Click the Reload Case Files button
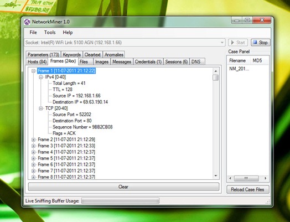This screenshot has width=290, height=222. (247, 189)
